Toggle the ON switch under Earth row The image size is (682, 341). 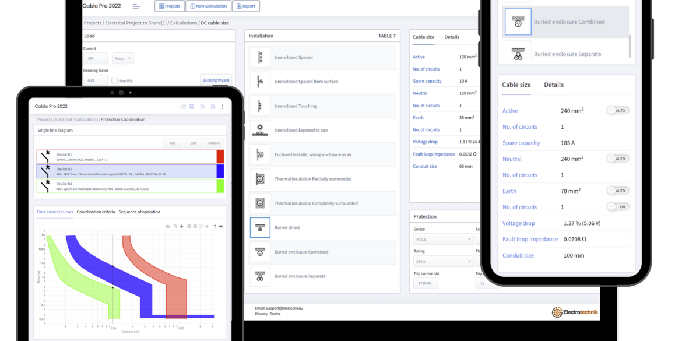[x=618, y=207]
